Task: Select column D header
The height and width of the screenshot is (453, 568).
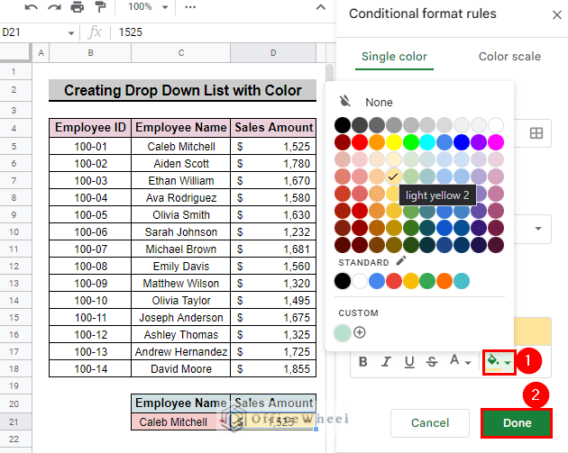Action: pyautogui.click(x=273, y=53)
